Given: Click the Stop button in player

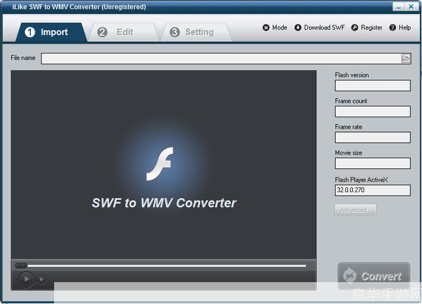Looking at the screenshot, I should coord(41,279).
